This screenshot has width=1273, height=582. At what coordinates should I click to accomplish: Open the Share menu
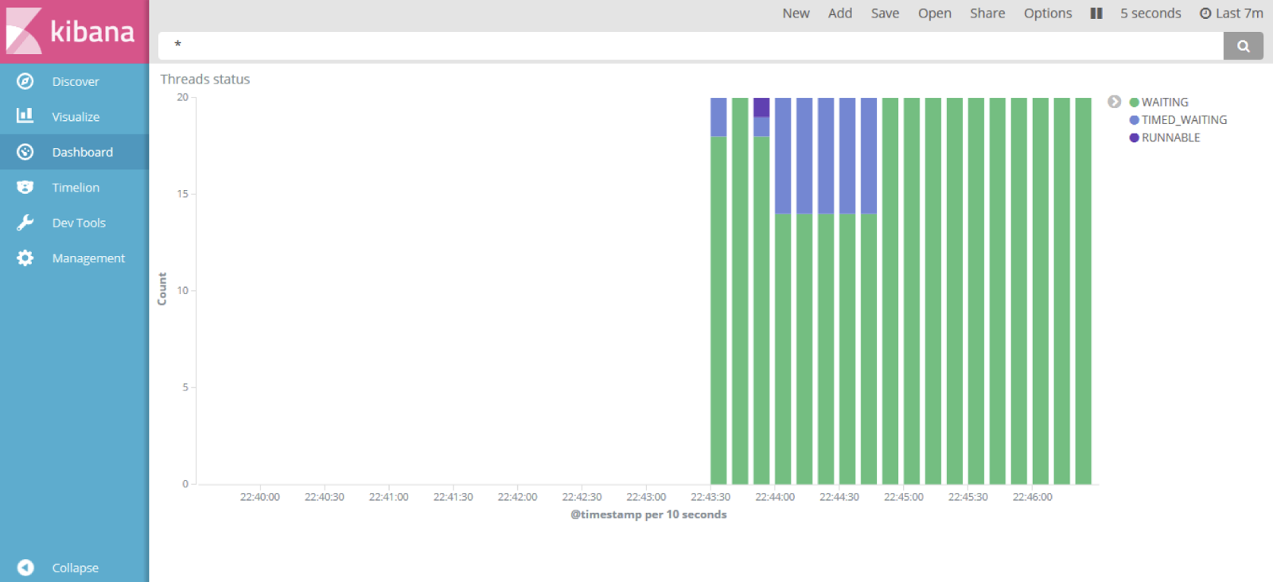987,14
